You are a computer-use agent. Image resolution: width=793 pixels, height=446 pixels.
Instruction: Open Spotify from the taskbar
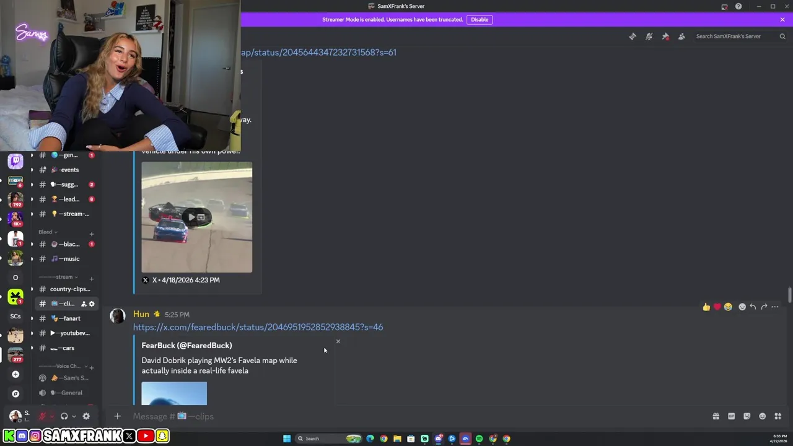pyautogui.click(x=479, y=439)
